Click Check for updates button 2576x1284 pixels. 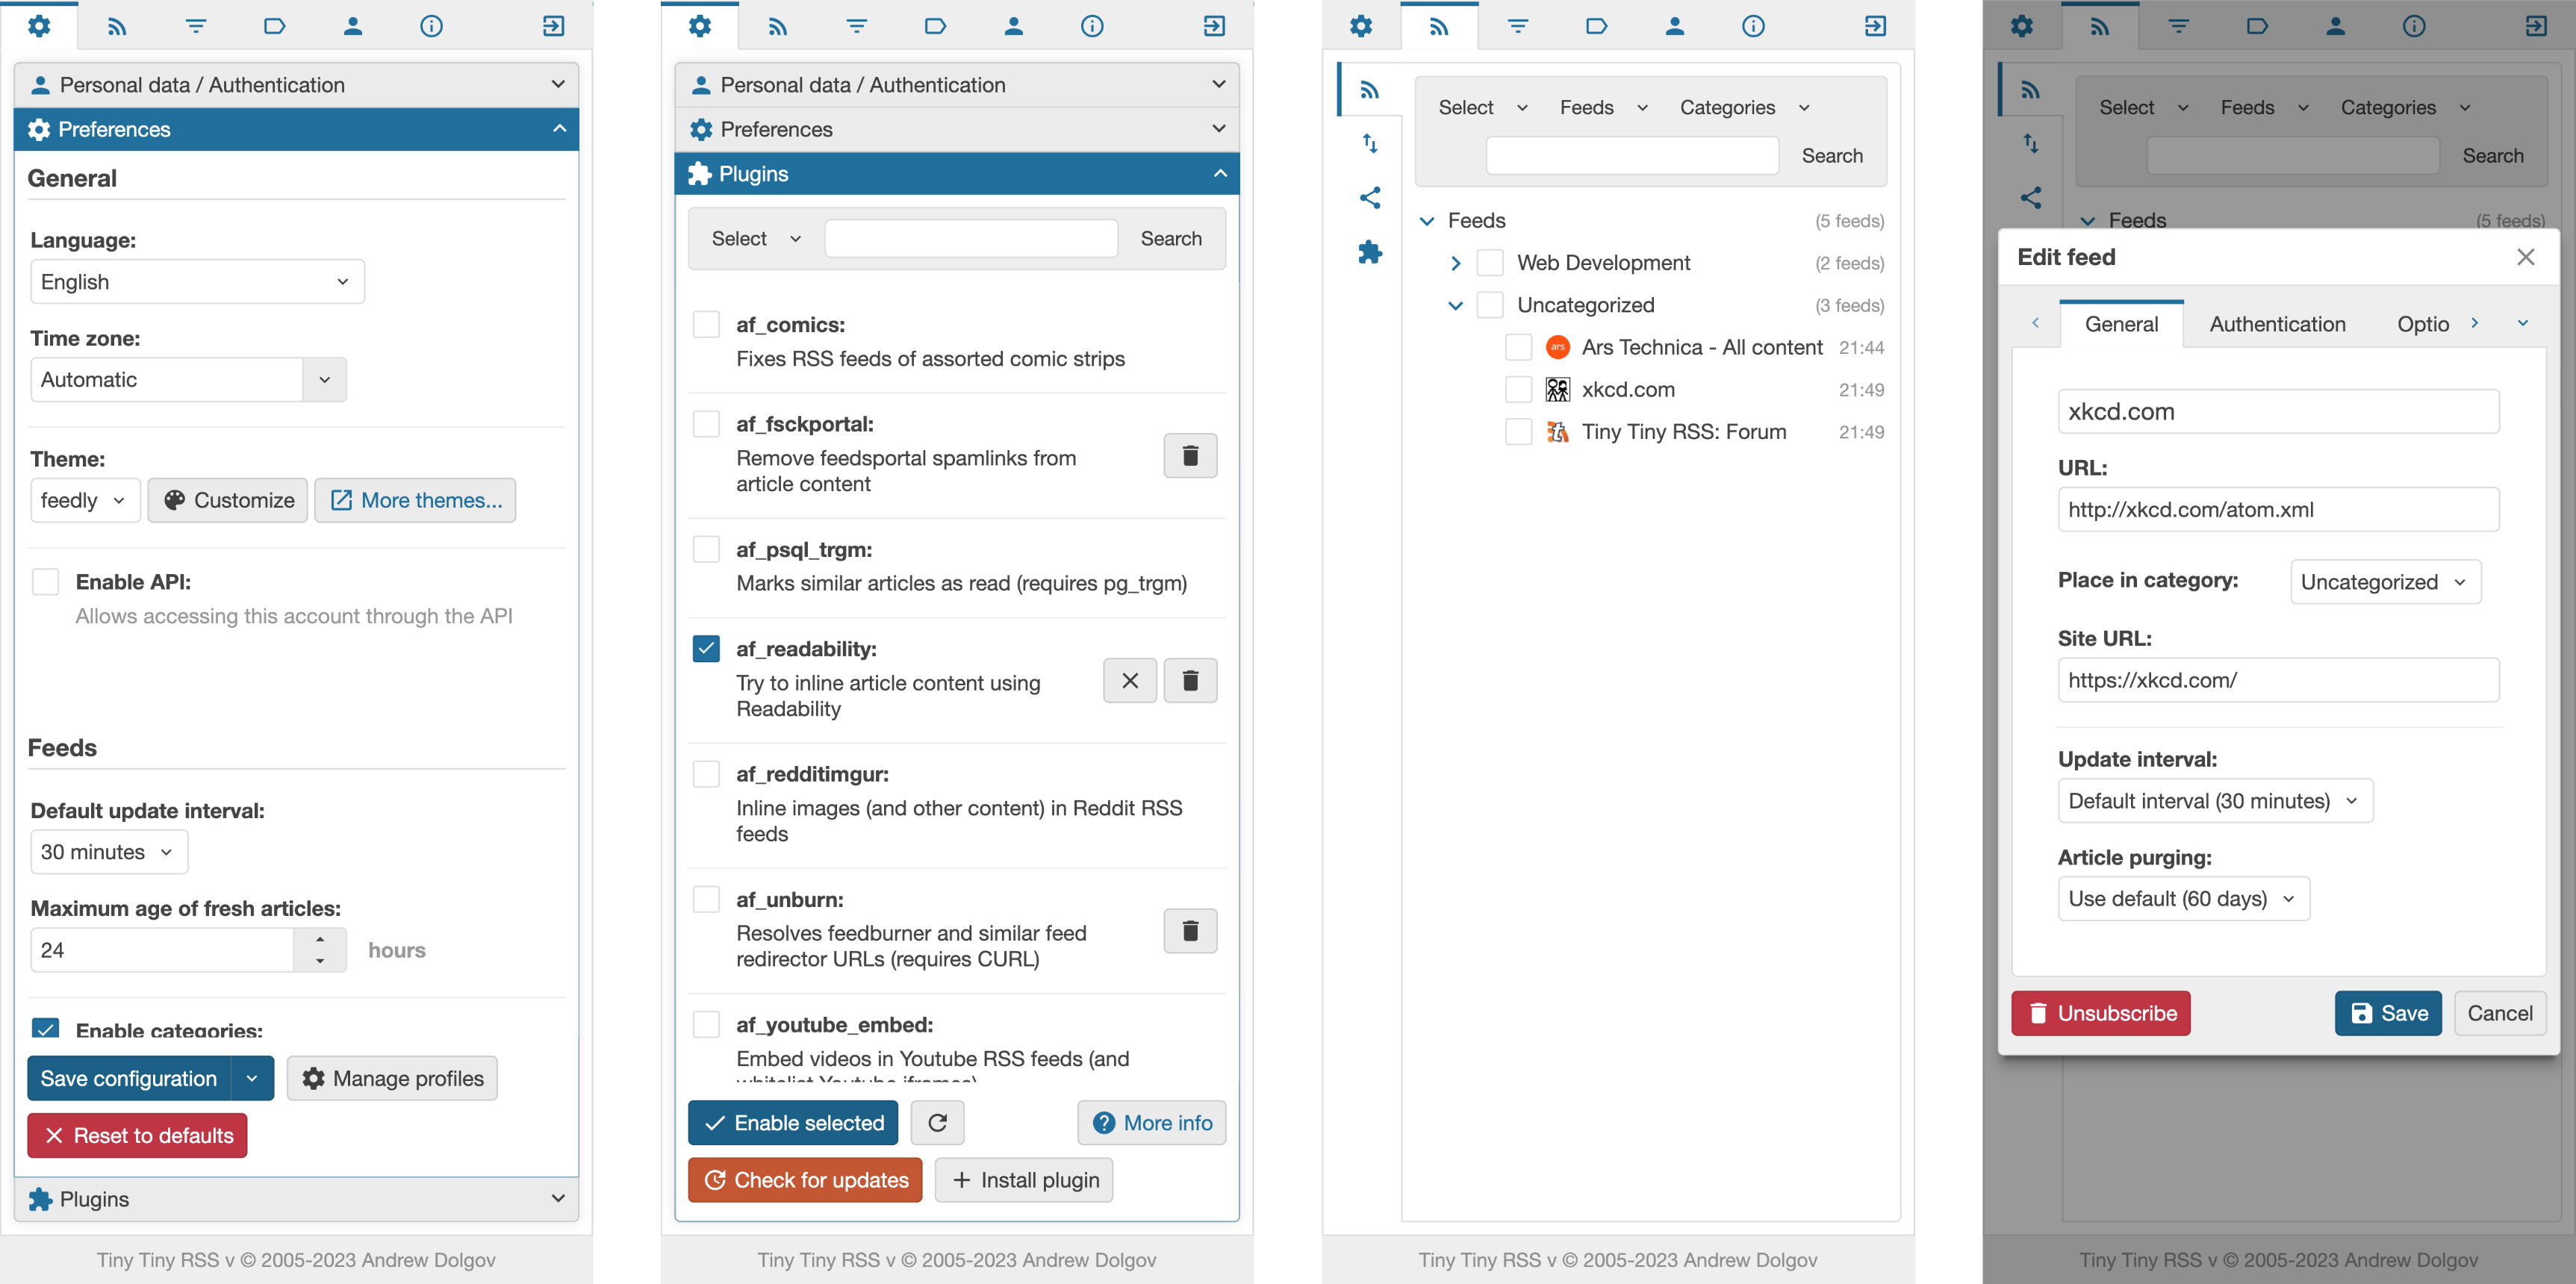[805, 1180]
